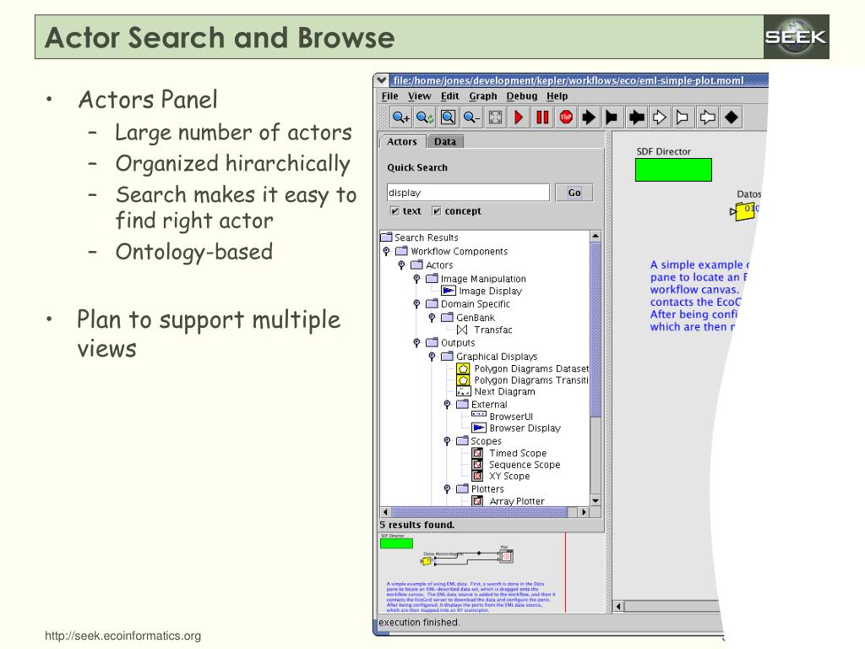Click the Zoom Fit magnifier icon

pyautogui.click(x=448, y=117)
